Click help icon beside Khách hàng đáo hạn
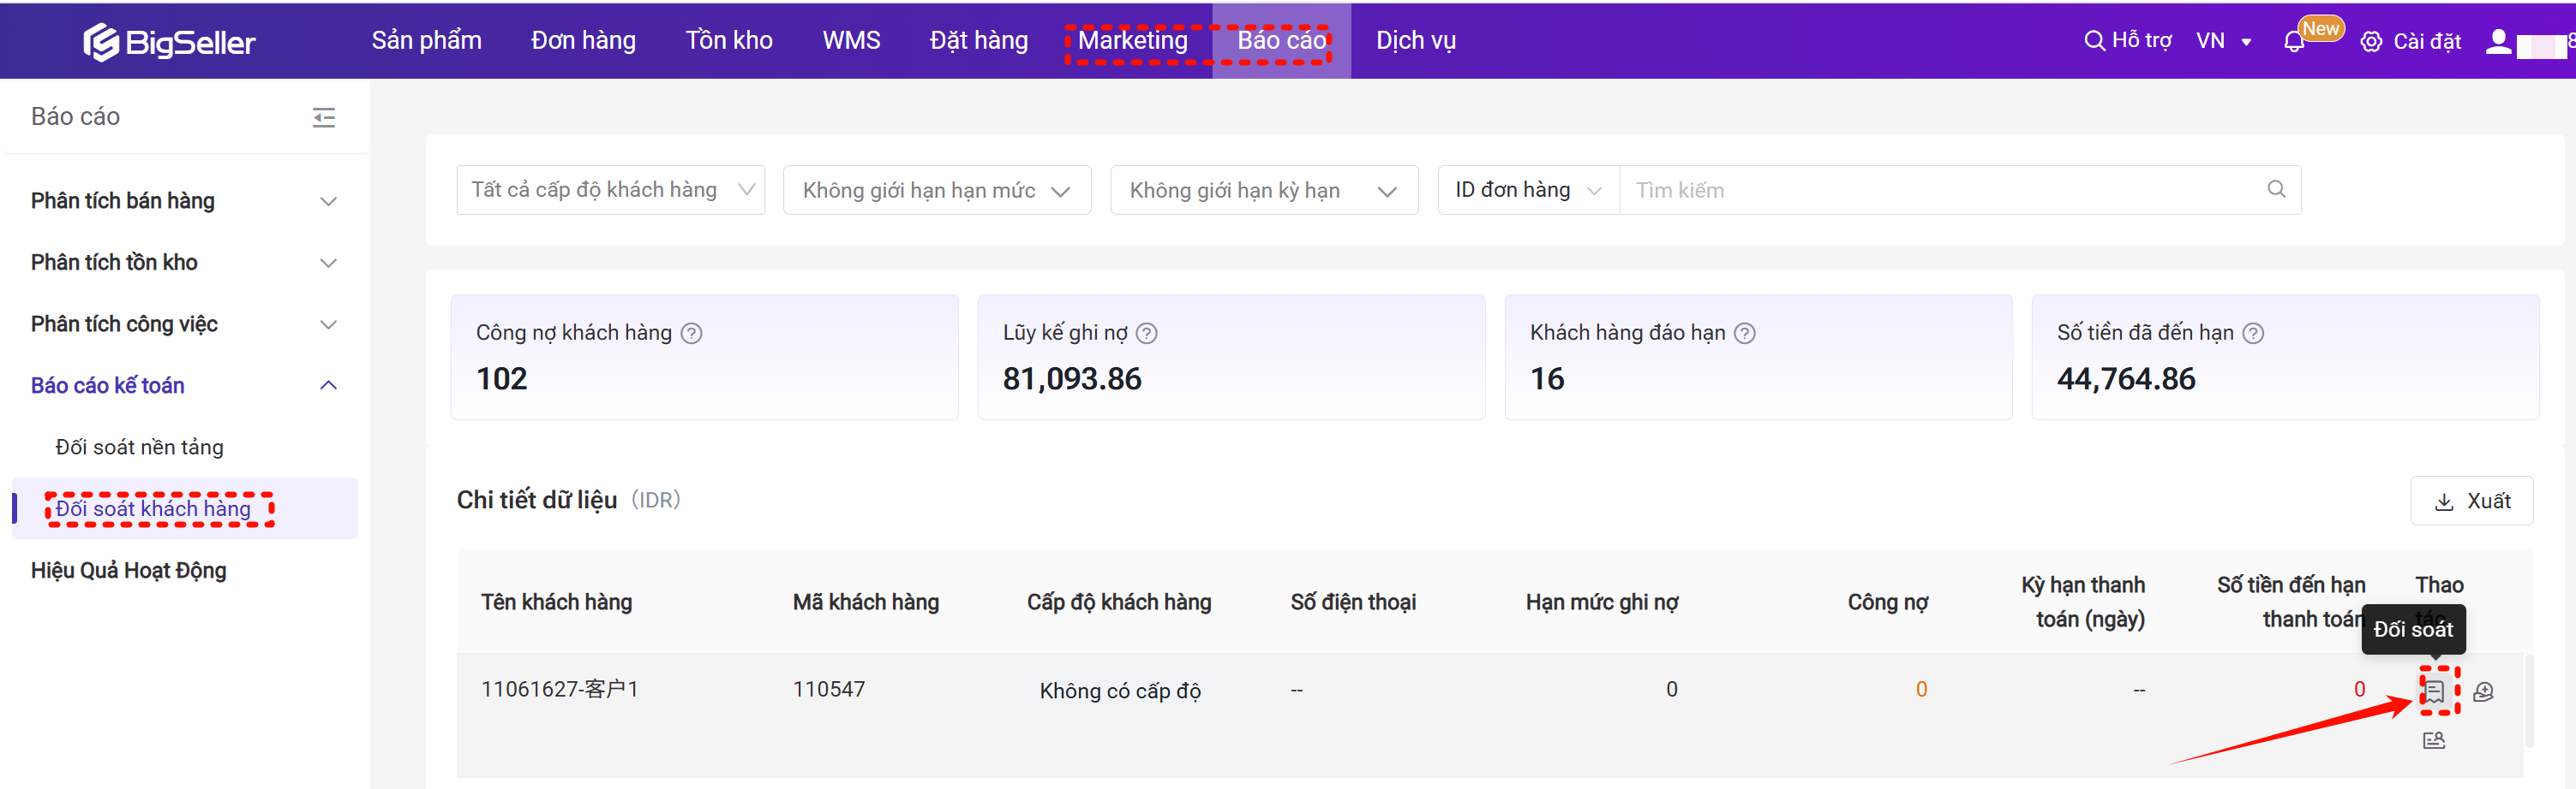Viewport: 2576px width, 789px height. click(1745, 334)
